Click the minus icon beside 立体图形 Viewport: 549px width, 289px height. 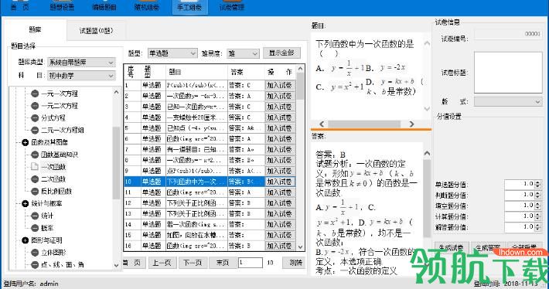(x=35, y=253)
